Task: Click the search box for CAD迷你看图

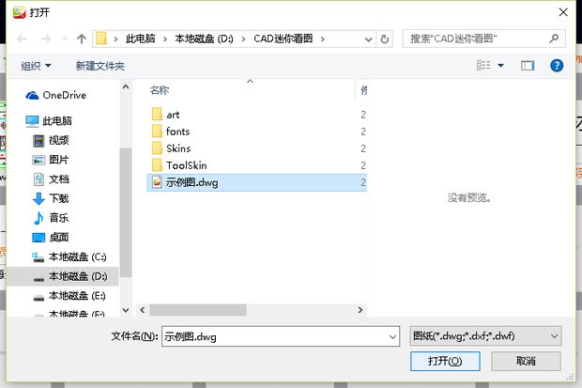Action: click(483, 39)
